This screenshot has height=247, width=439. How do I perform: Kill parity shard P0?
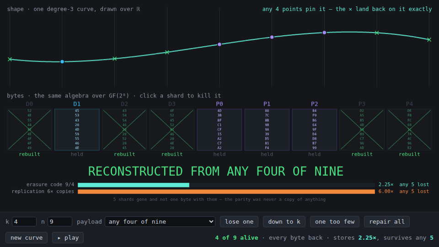pos(219,129)
